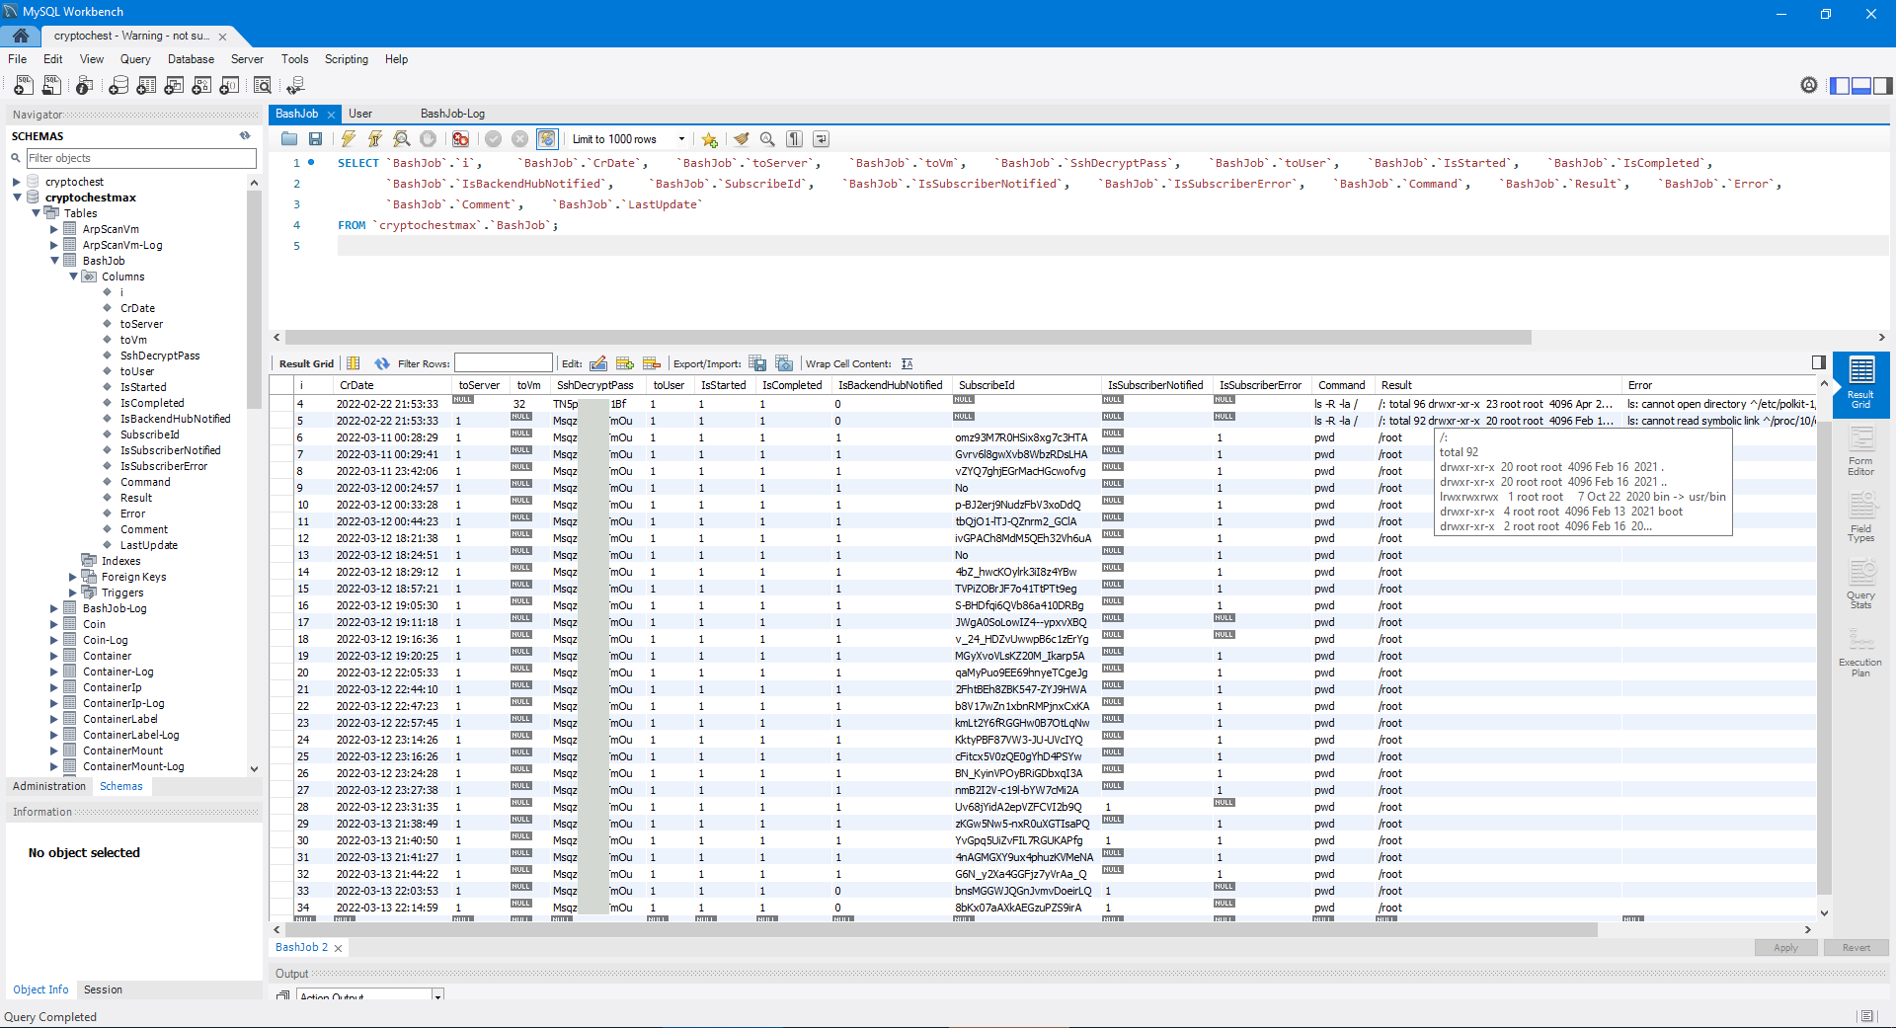Image resolution: width=1896 pixels, height=1028 pixels.
Task: Switch to the BashJob-Log query tab
Action: point(452,114)
